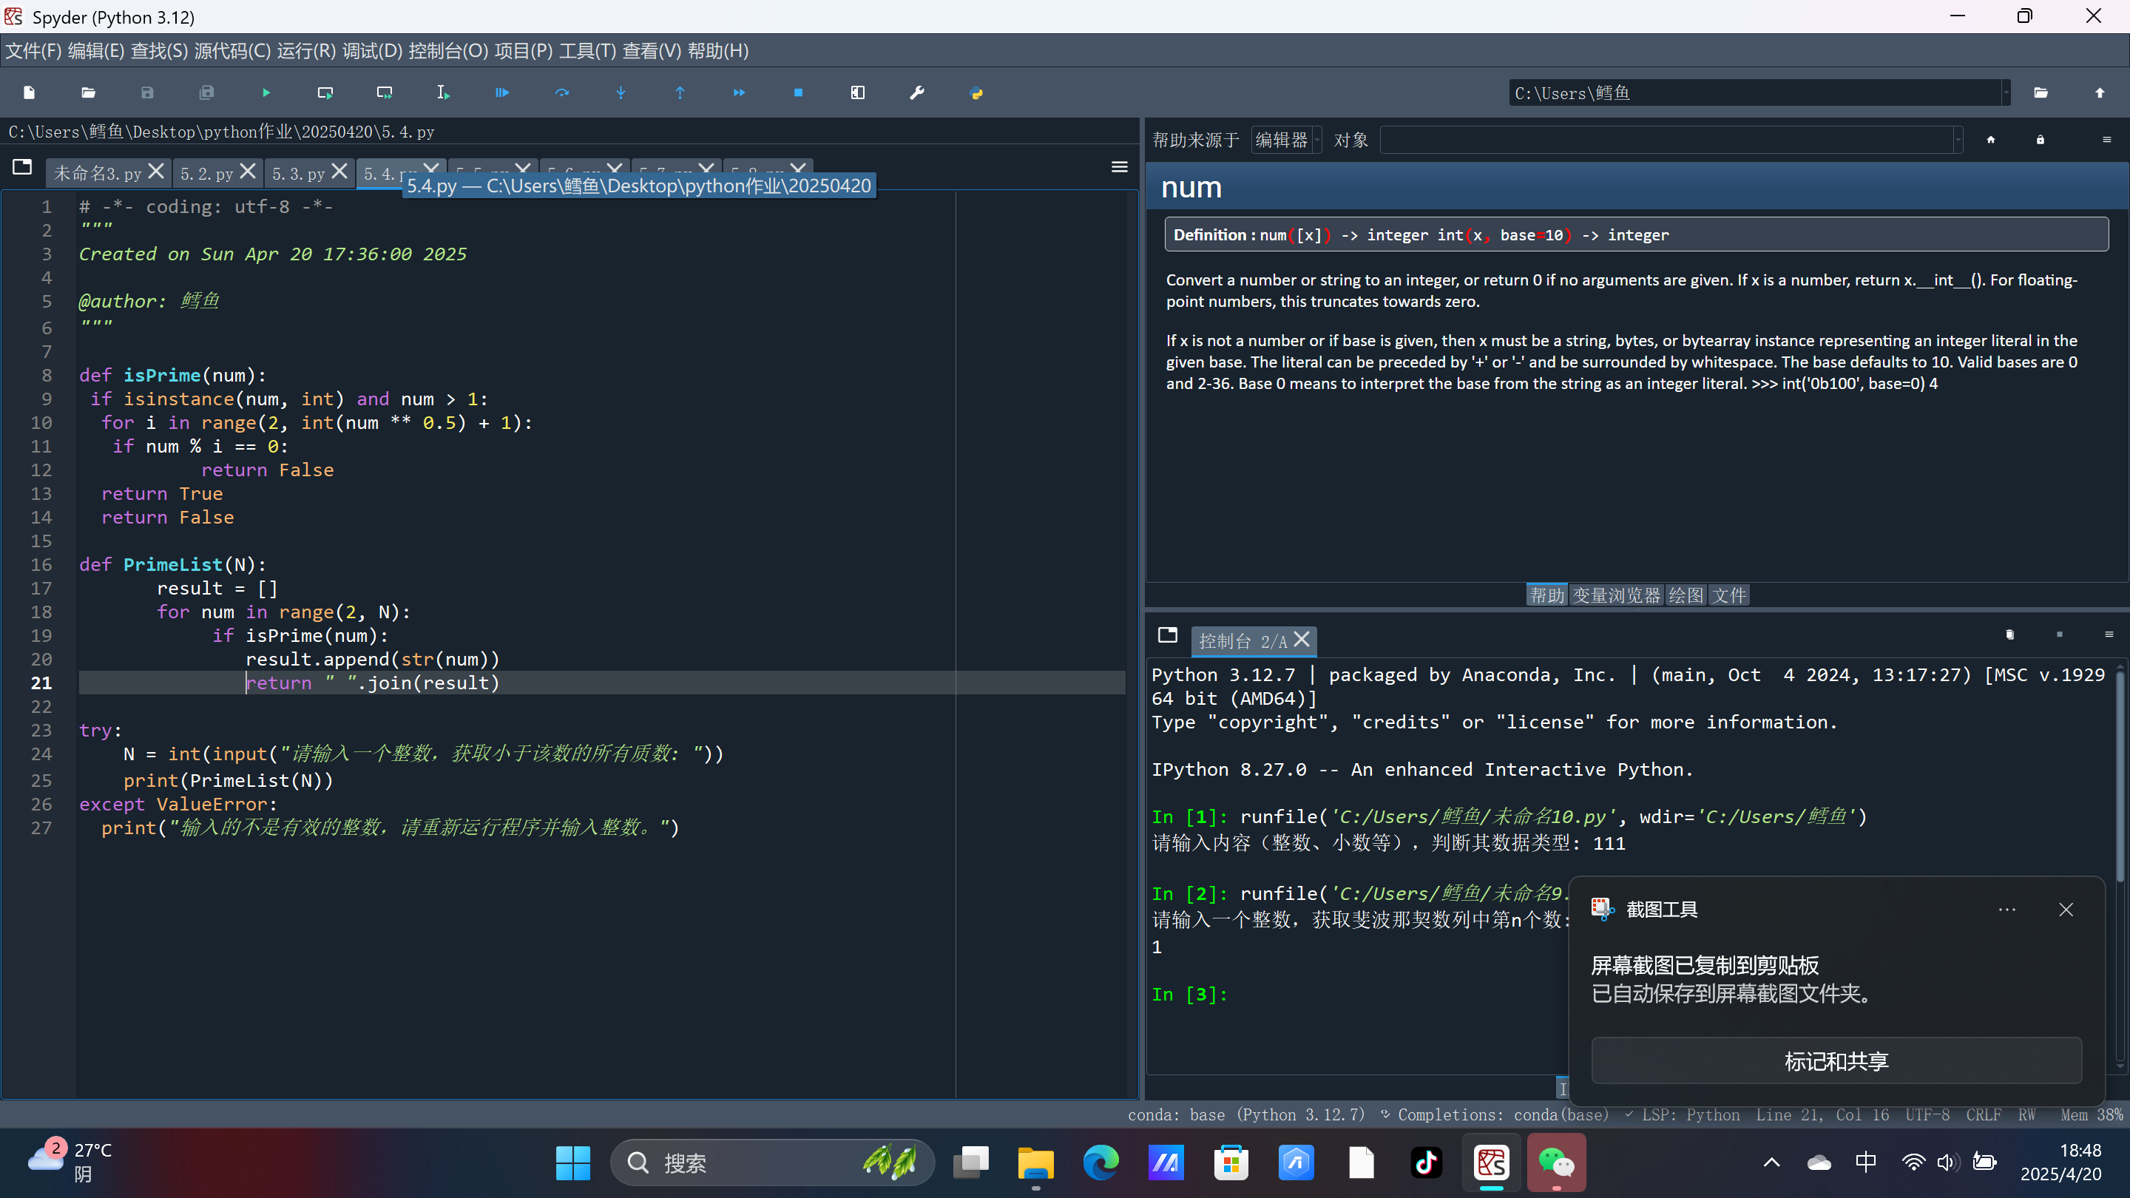The width and height of the screenshot is (2130, 1198).
Task: Click the Run current cell icon
Action: tap(325, 92)
